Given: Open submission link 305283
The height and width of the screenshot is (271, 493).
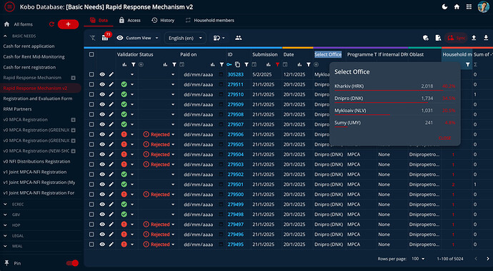Looking at the screenshot, I should point(236,75).
